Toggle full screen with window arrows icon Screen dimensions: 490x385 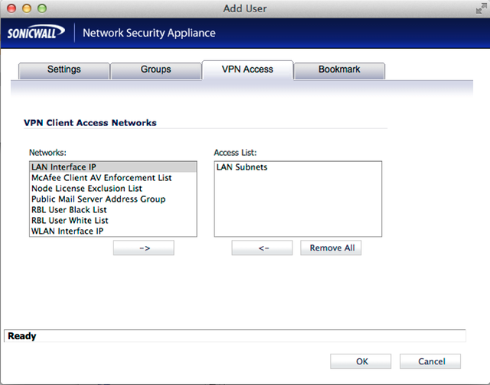pos(482,8)
